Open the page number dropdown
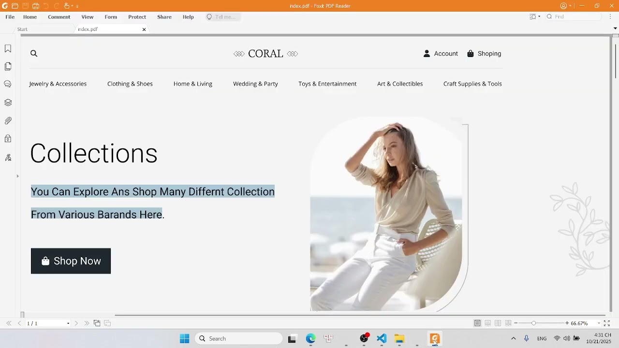Viewport: 619px width, 348px height. [68, 323]
